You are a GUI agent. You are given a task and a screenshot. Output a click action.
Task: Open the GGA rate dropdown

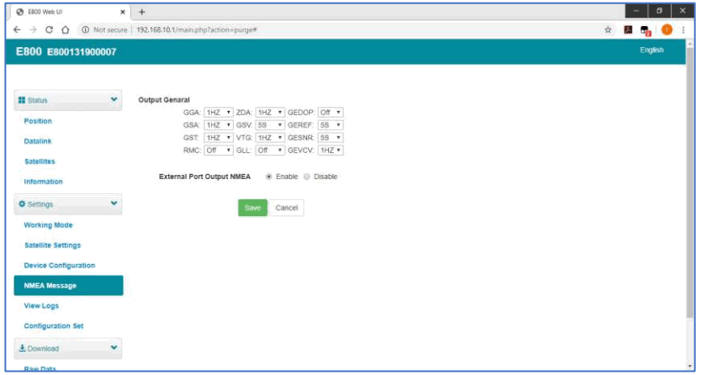[x=219, y=113]
